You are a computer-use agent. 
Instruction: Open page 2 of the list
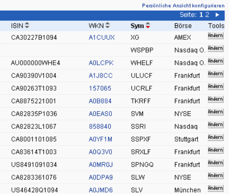(x=207, y=15)
